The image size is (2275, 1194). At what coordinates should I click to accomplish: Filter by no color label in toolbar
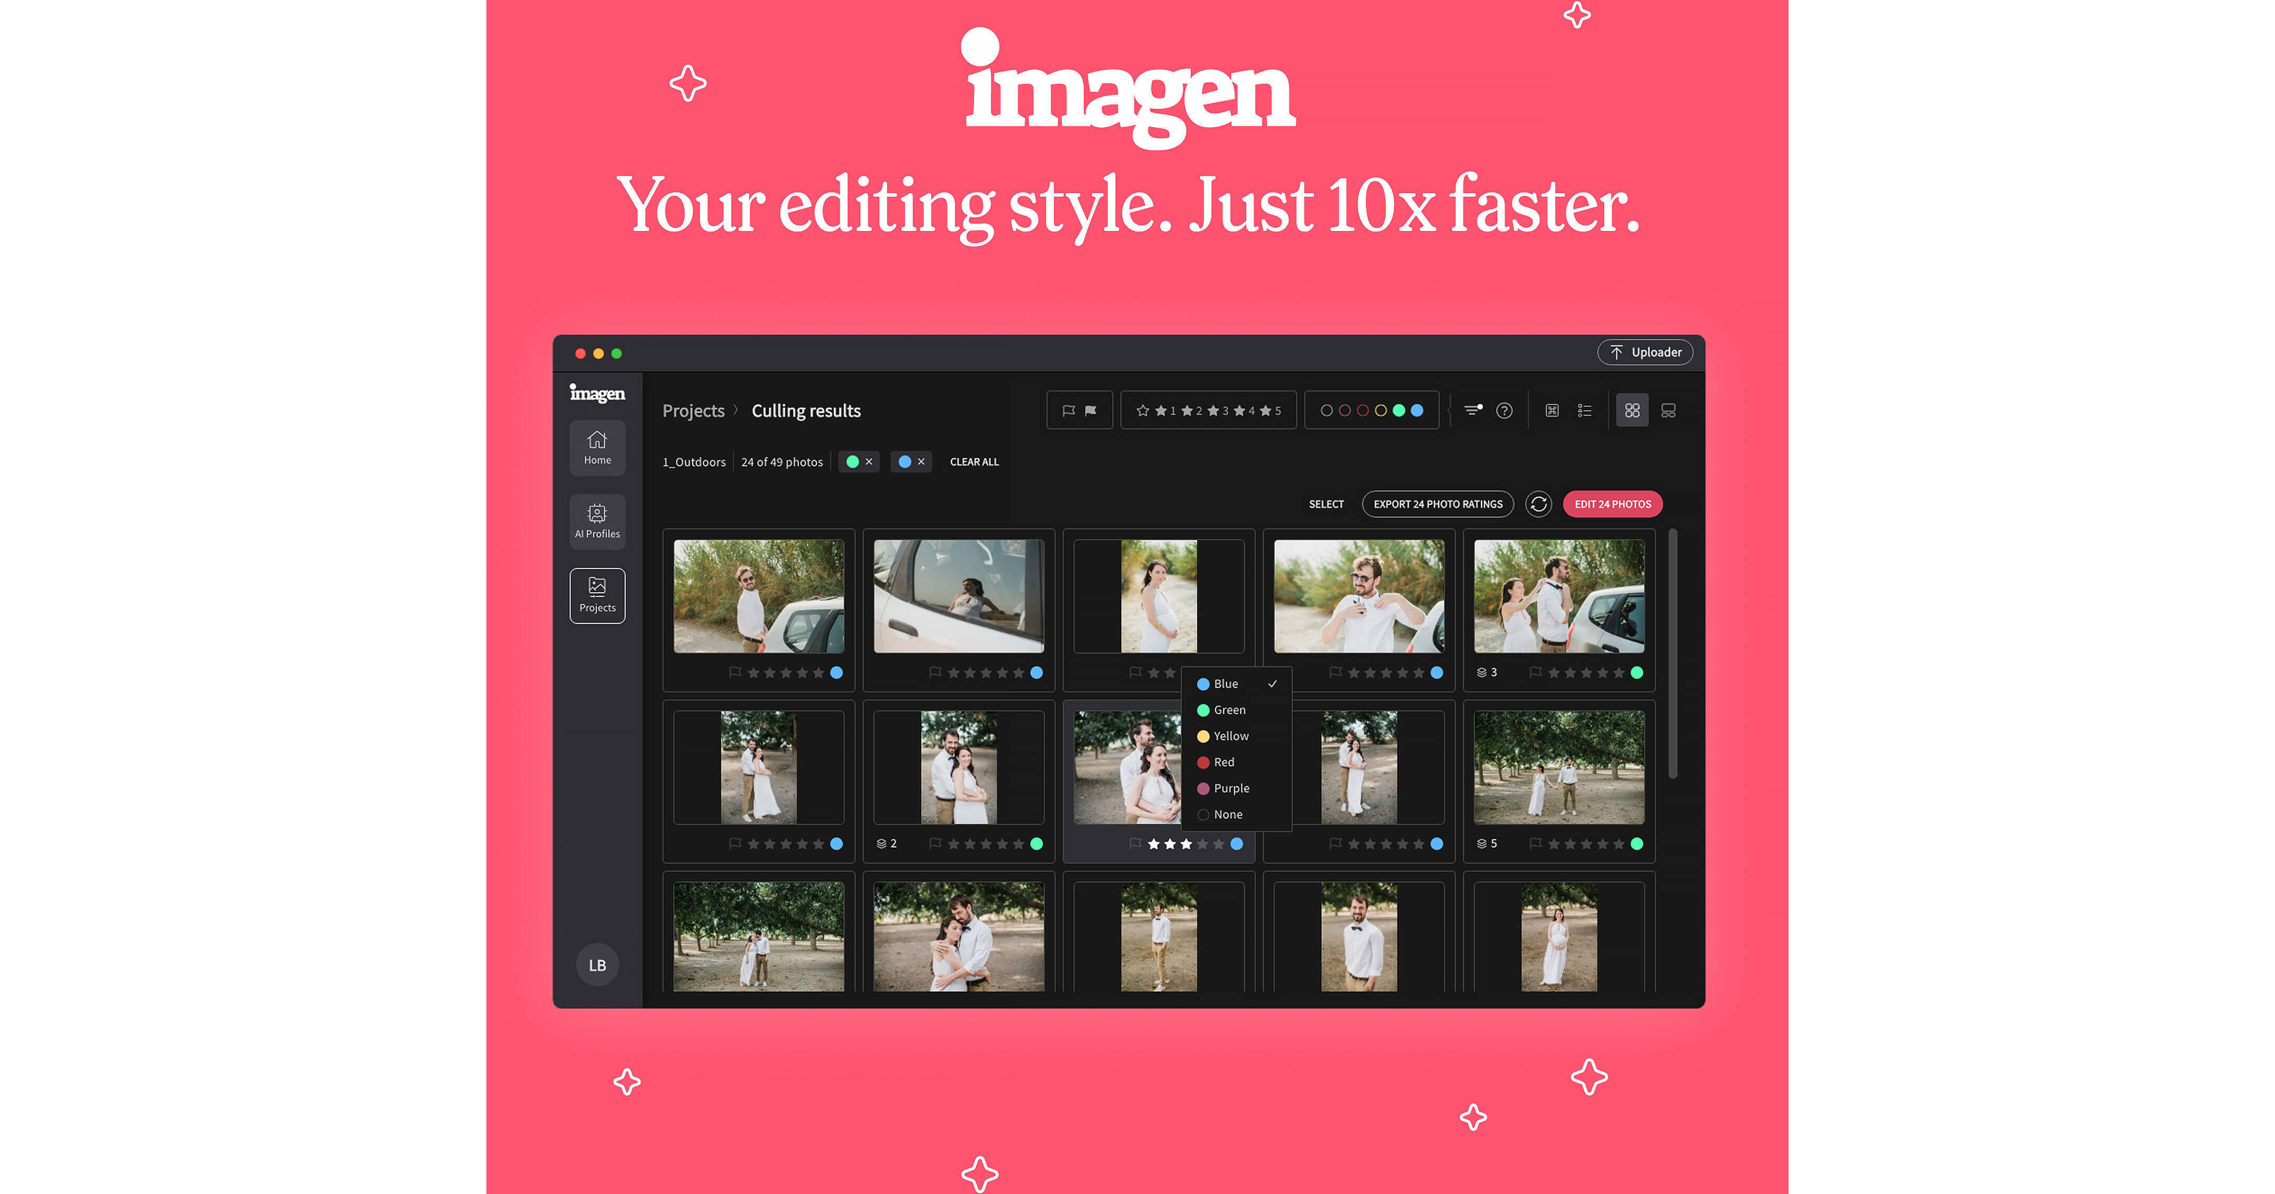(x=1326, y=410)
